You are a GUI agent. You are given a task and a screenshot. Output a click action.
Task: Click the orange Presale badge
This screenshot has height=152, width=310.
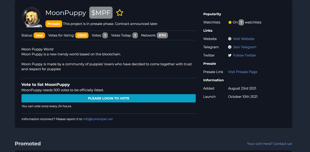click(54, 24)
